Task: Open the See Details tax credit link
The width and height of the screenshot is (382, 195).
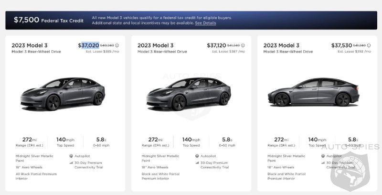Action: (205, 23)
